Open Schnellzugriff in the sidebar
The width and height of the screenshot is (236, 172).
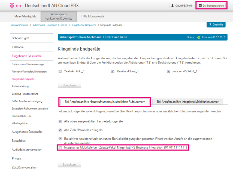32,38
